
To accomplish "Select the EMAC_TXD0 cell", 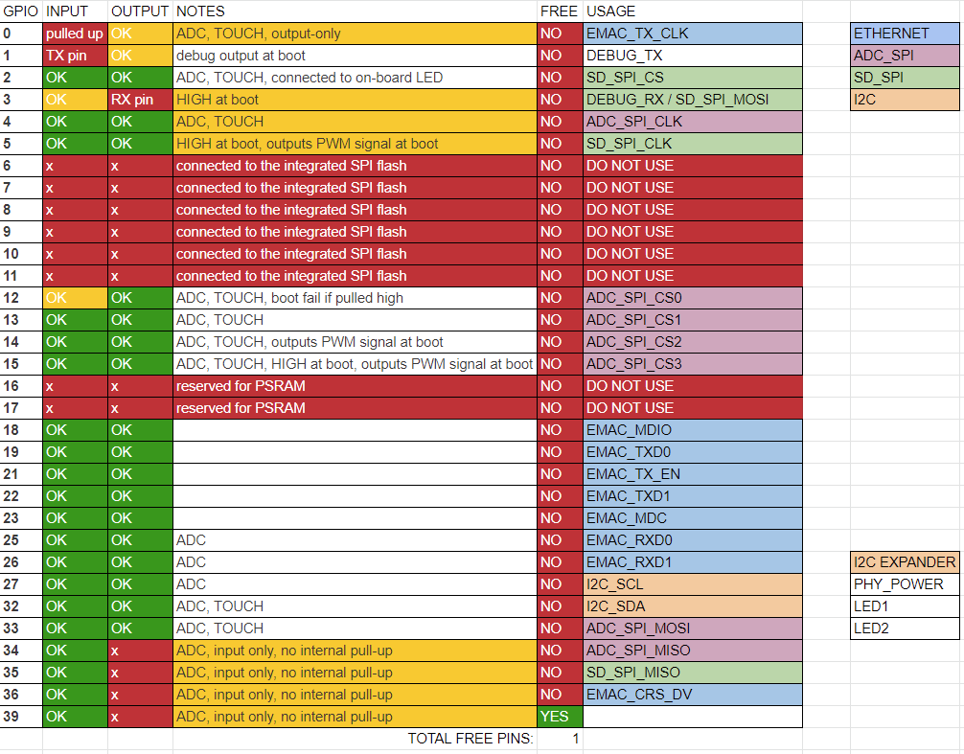I will pos(692,452).
